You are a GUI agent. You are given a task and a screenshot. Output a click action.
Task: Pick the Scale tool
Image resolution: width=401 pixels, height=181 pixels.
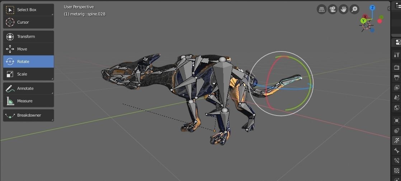point(28,74)
